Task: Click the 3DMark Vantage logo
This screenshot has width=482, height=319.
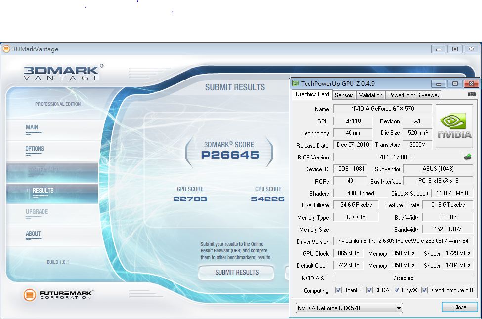Action: click(x=63, y=72)
